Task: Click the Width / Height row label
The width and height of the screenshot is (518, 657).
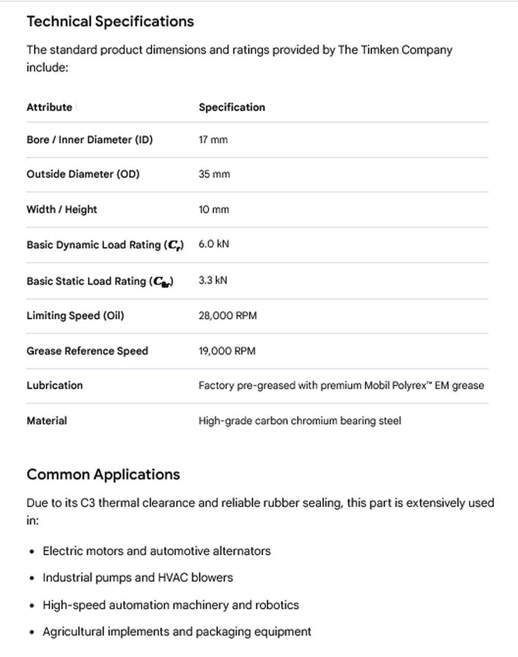Action: [62, 209]
